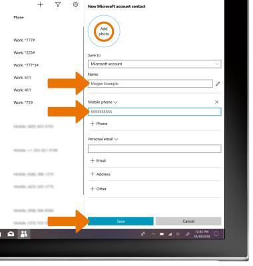Screen dimensions: 253x266
Task: Open battery status tray icon
Action: (162, 234)
